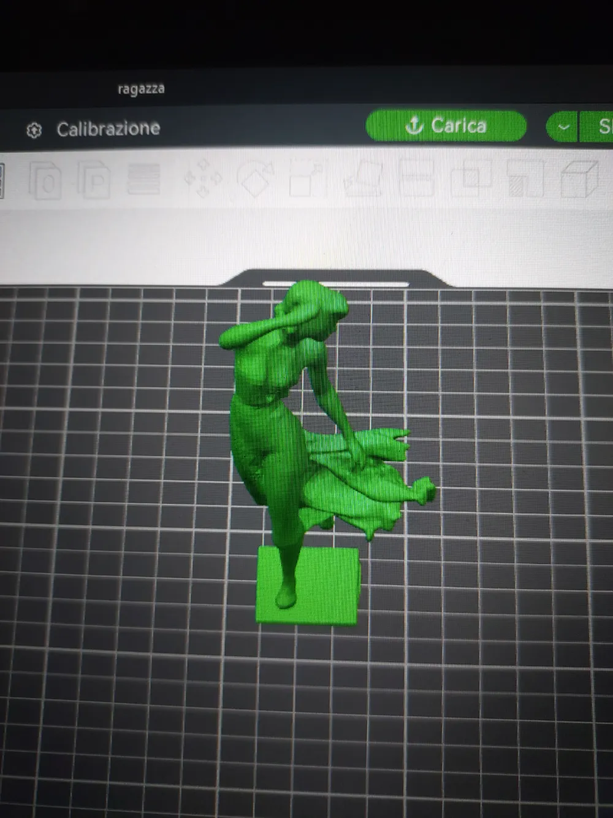
Task: Activate the Lay on Face tool
Action: tap(364, 179)
